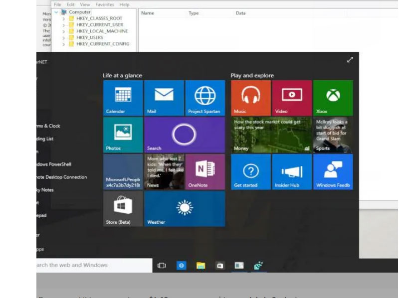Open Remote Desktop Connection from app list

click(x=62, y=177)
